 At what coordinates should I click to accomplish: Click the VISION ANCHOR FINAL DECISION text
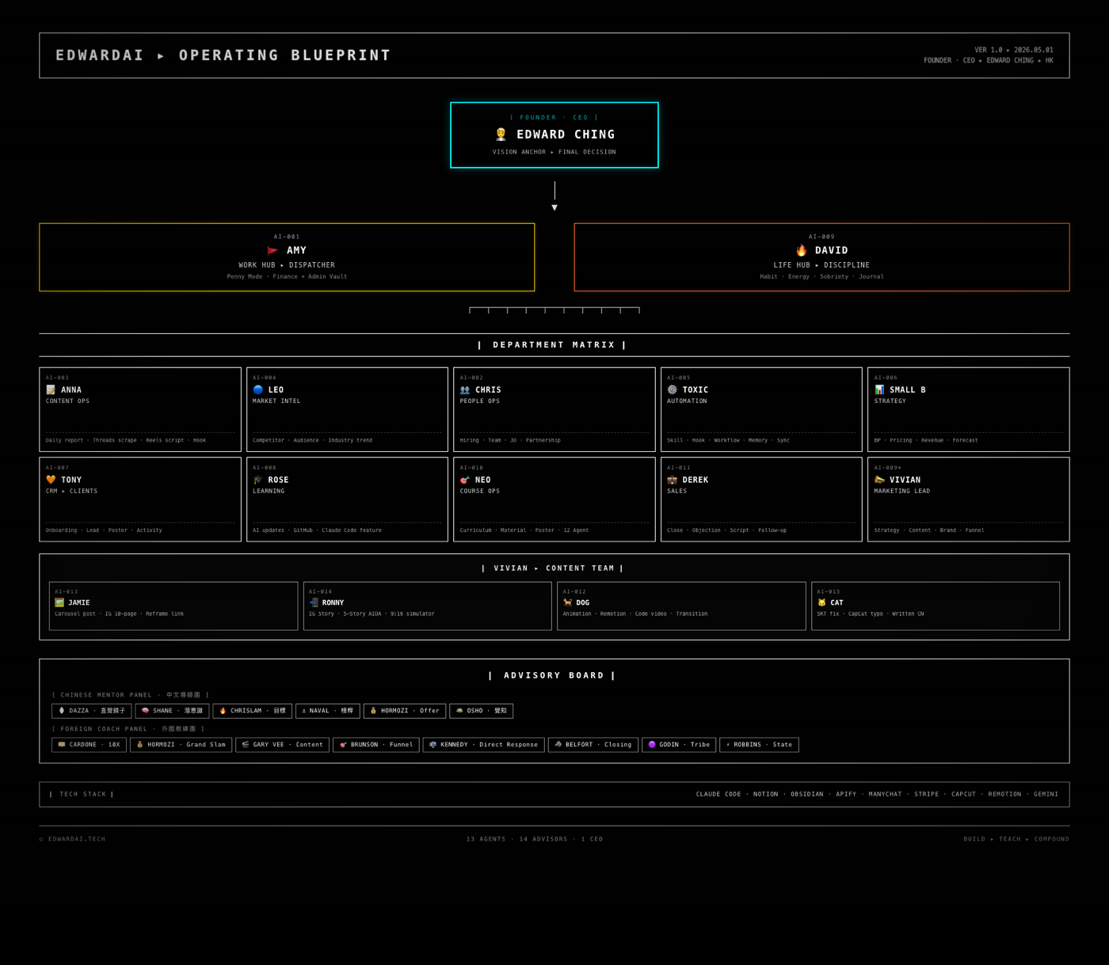pyautogui.click(x=554, y=152)
